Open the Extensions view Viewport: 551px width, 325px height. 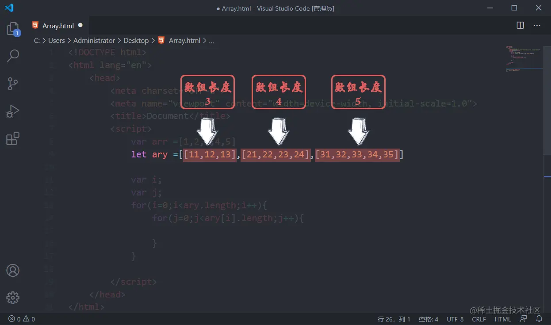(x=13, y=138)
